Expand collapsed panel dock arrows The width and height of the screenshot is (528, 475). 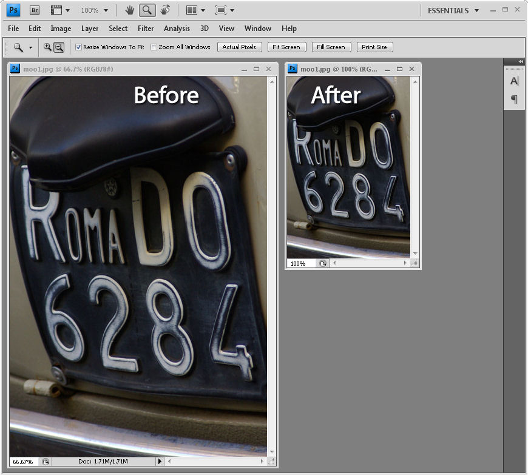click(521, 61)
